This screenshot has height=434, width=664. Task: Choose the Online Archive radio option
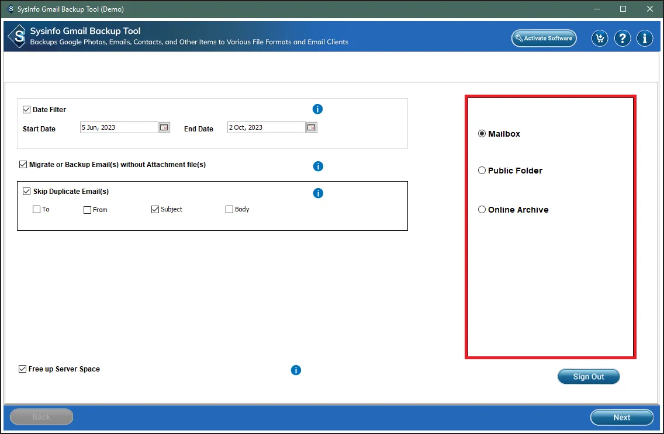482,210
